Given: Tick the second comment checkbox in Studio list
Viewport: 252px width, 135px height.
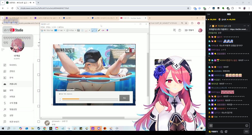Looking at the screenshot, I should [x=39, y=75].
